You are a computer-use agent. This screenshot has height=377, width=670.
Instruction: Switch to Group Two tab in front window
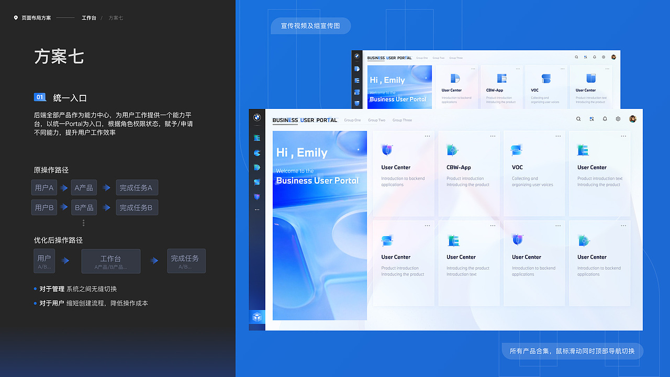(376, 120)
